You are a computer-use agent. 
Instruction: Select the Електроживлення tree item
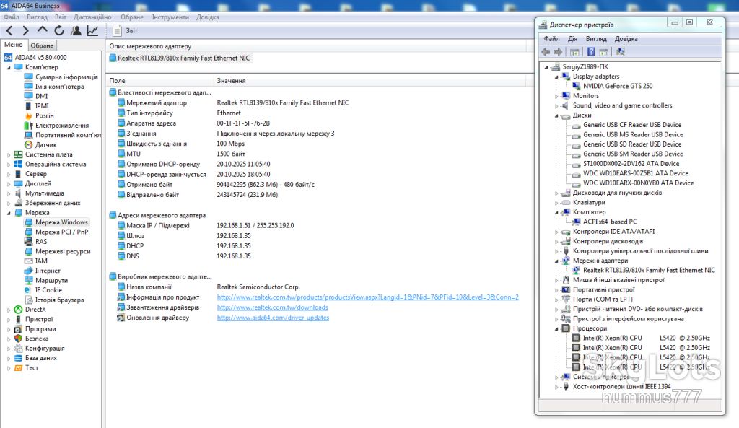coord(62,126)
